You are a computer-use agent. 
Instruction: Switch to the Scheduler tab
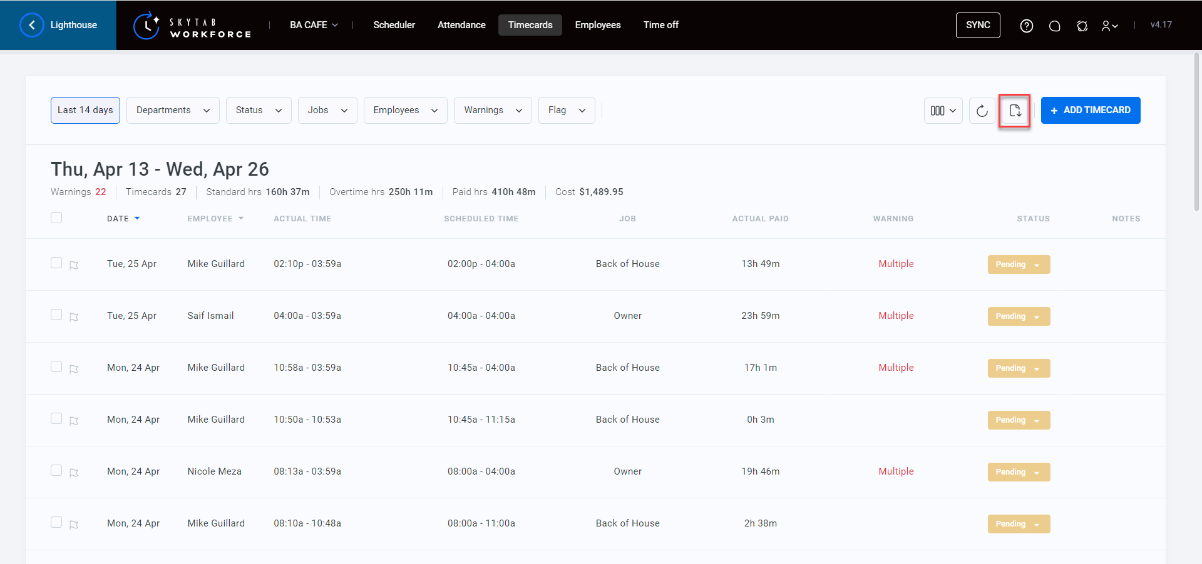click(394, 25)
